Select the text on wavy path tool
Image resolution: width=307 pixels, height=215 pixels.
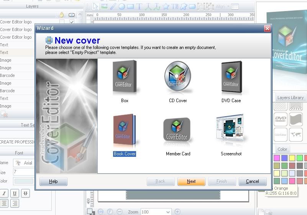(x=157, y=7)
